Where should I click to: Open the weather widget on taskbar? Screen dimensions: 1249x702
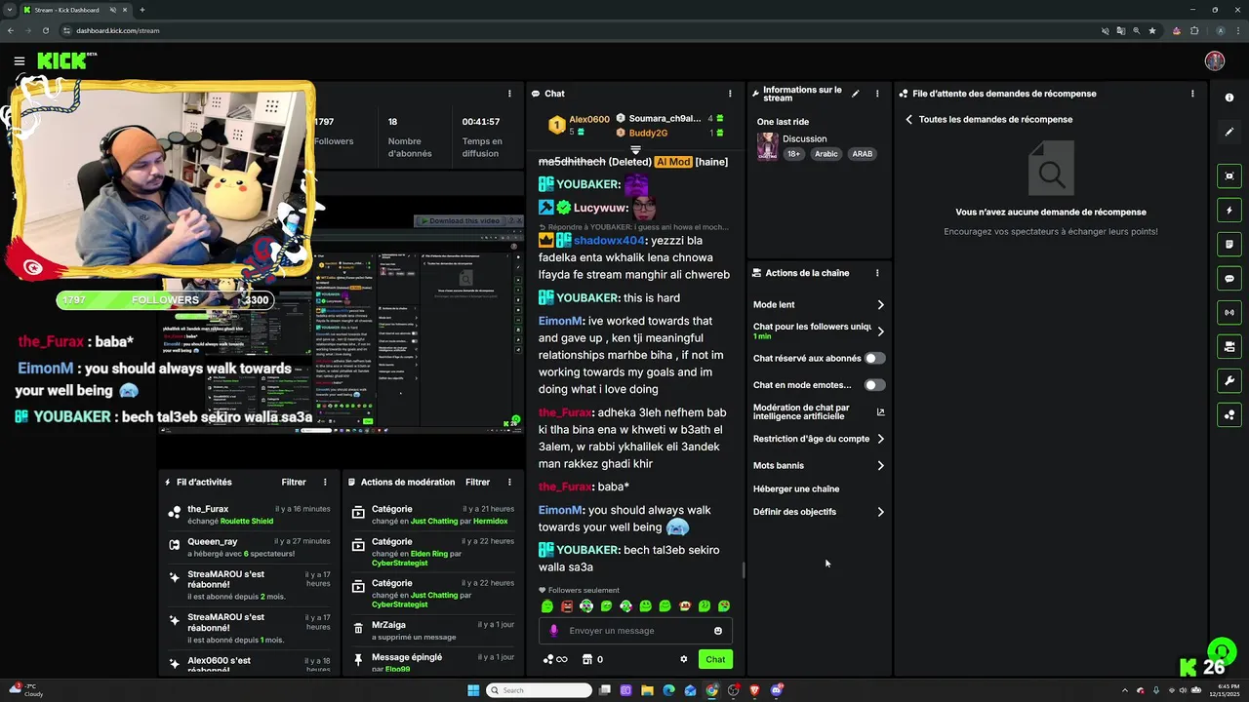pyautogui.click(x=24, y=690)
